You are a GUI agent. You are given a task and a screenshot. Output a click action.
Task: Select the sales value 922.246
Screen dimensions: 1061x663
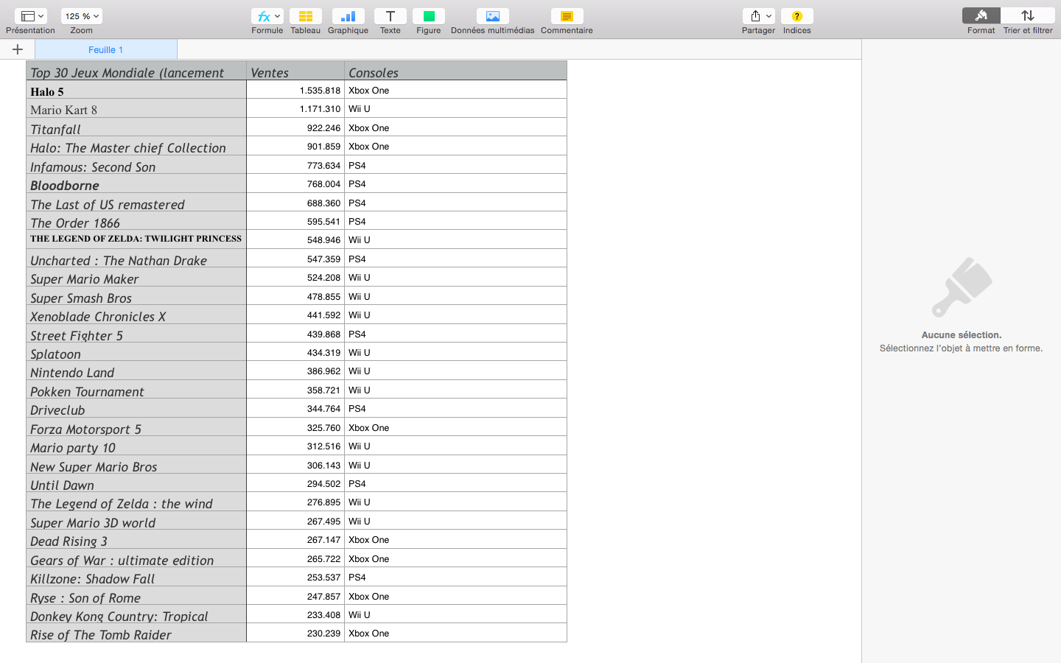coord(295,127)
